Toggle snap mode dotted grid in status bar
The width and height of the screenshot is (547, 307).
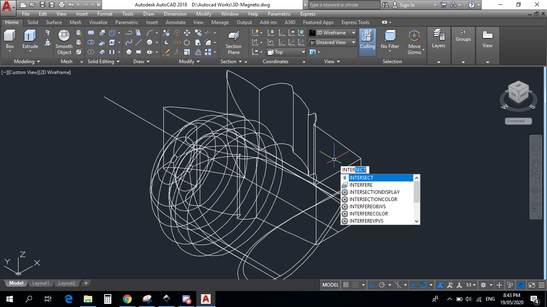click(355, 285)
